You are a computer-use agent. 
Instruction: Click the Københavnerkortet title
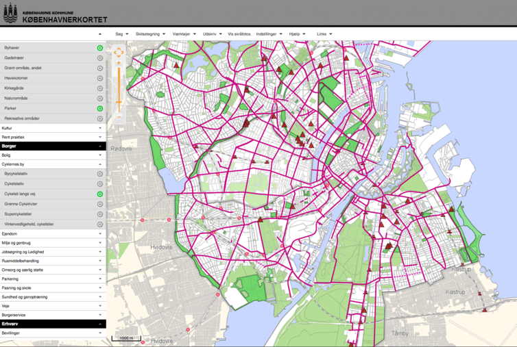coord(65,20)
